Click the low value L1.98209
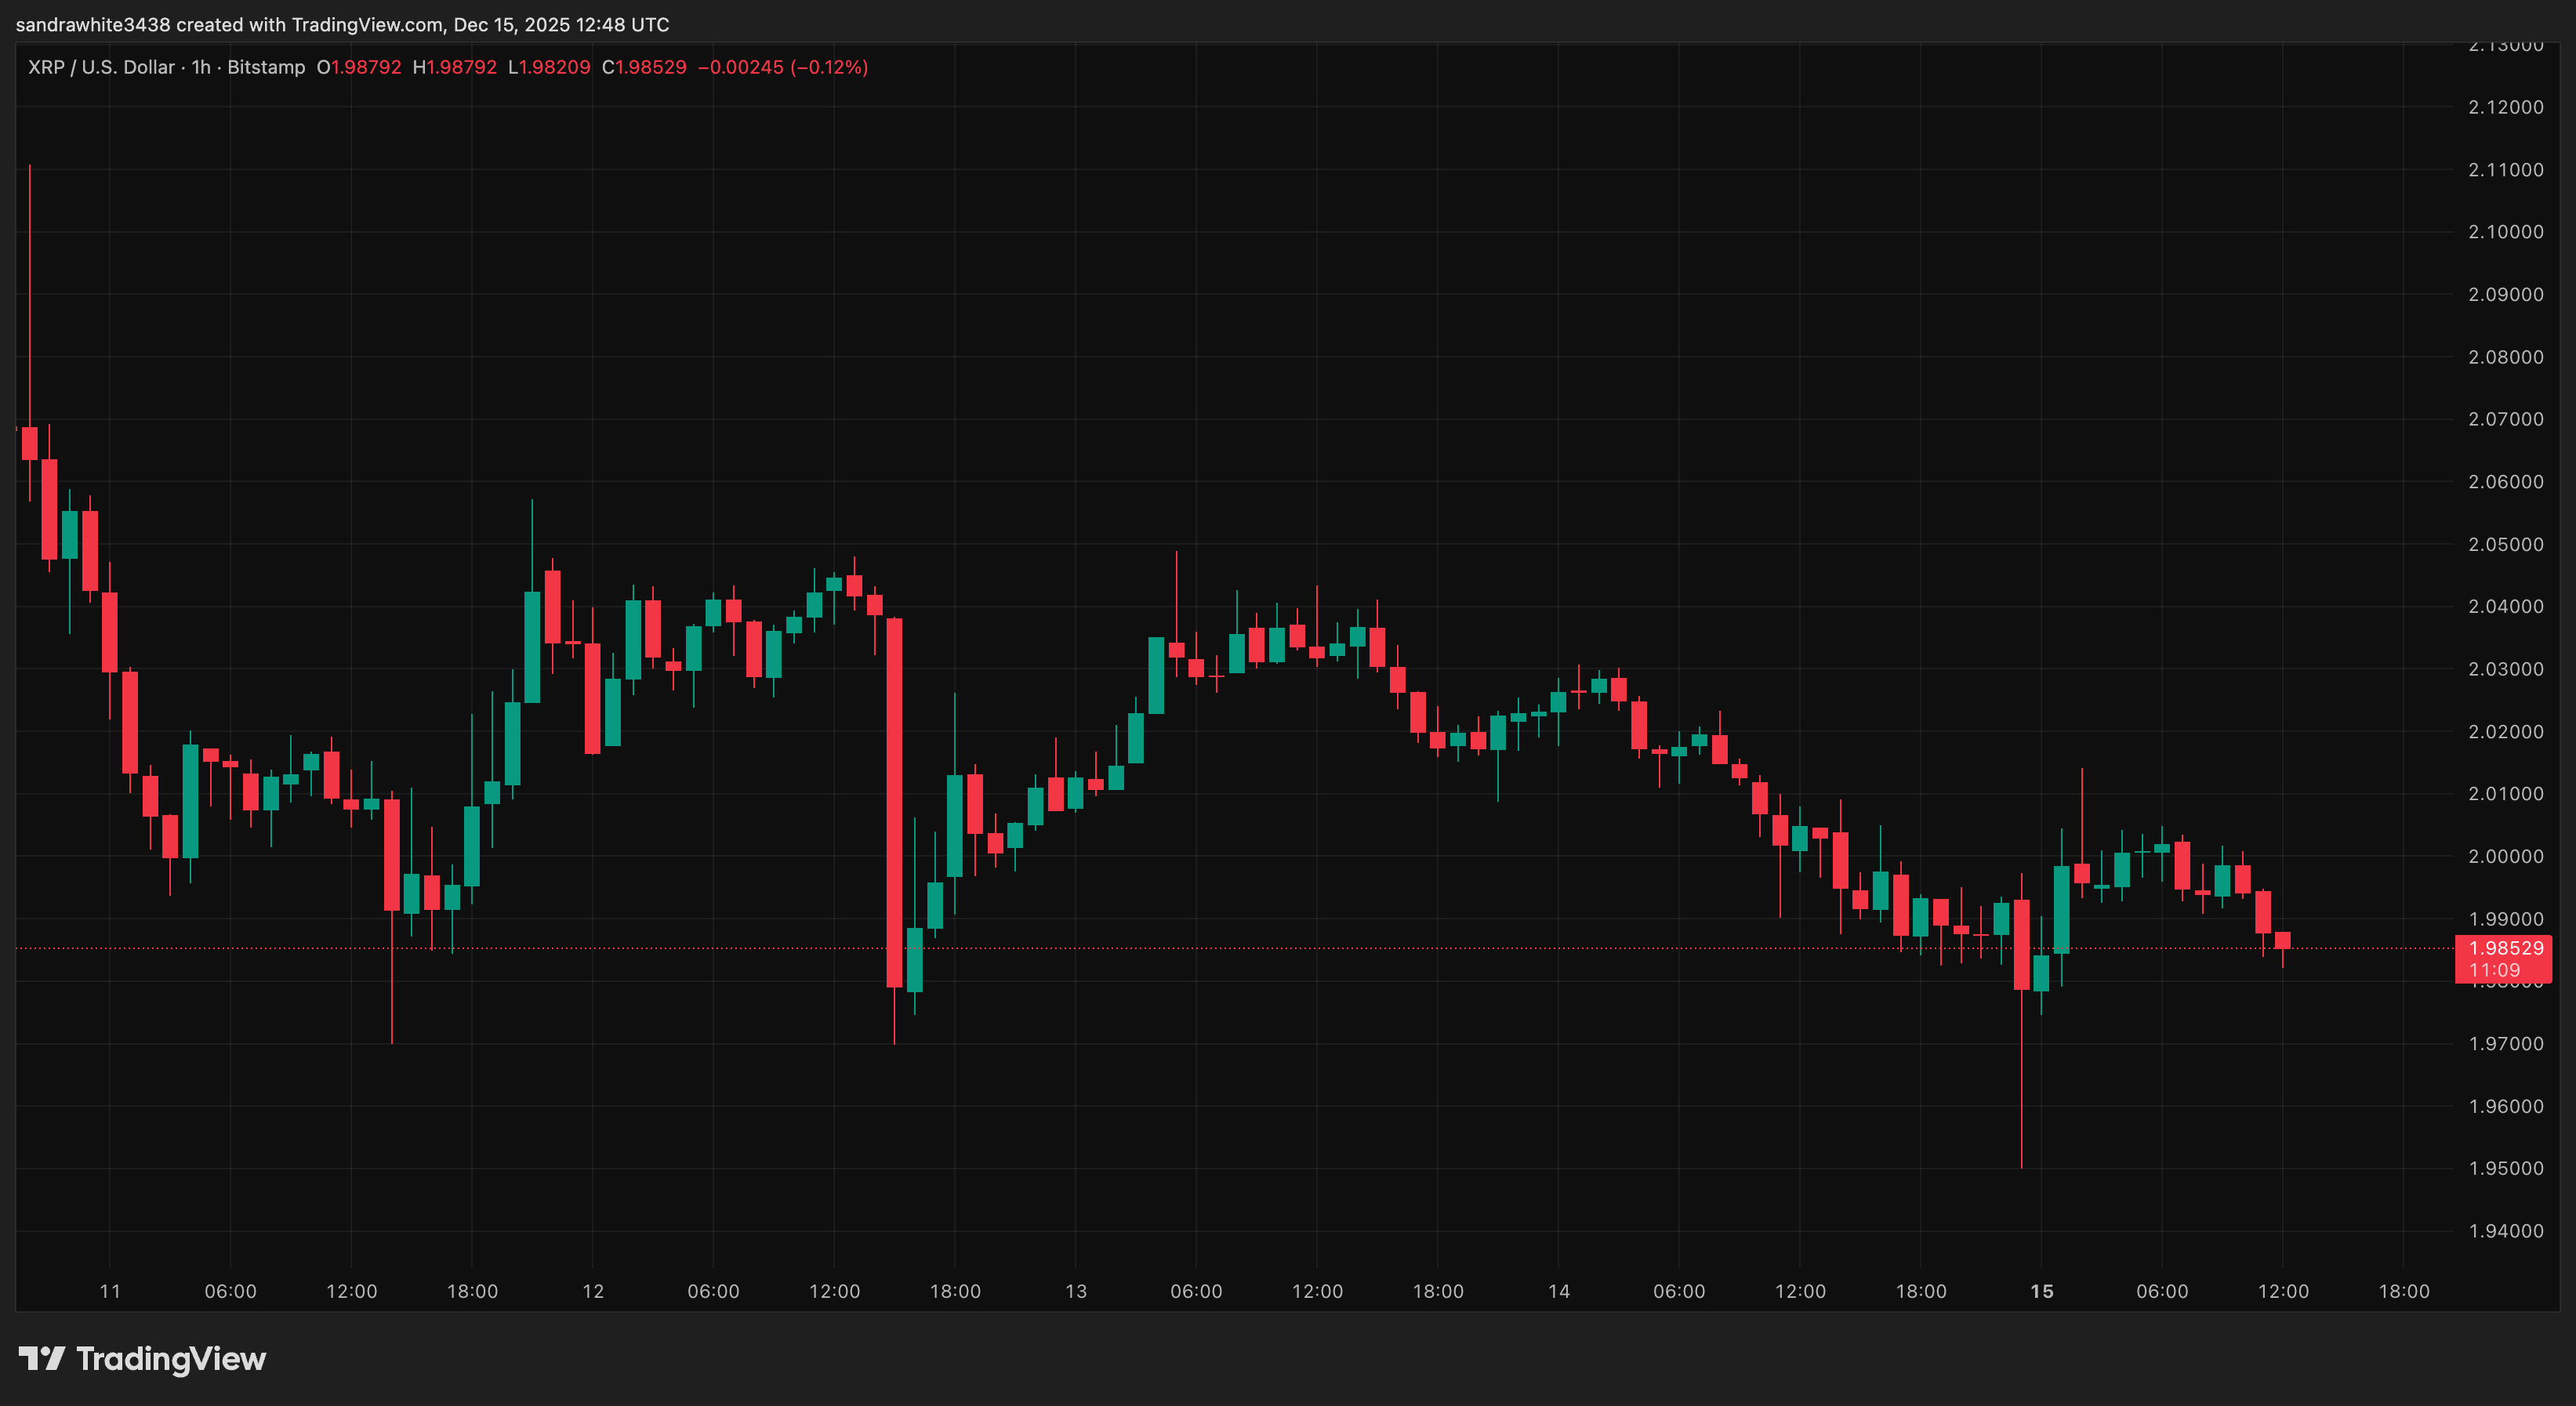Screen dimensions: 2576x1406 click(x=550, y=67)
